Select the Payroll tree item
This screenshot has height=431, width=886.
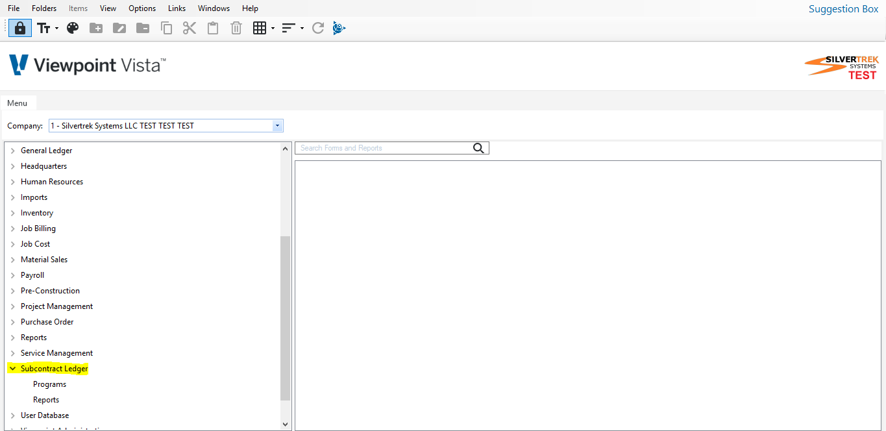[32, 275]
